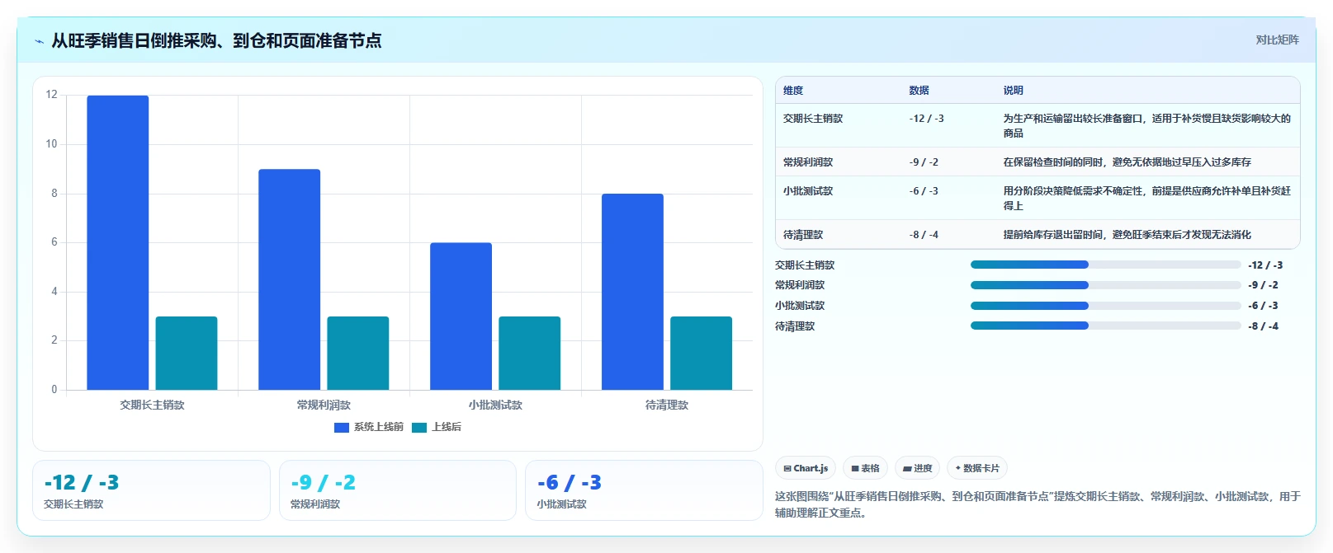This screenshot has width=1333, height=553.
Task: Click the 小批测试款 progress bar
Action: coord(1106,306)
